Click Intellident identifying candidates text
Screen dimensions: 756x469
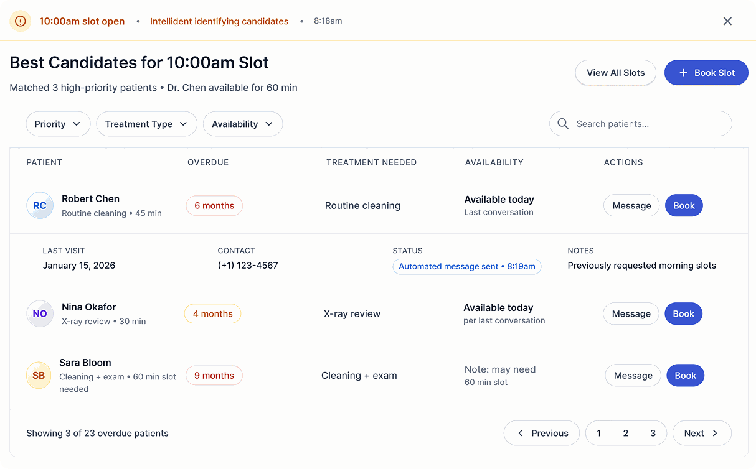point(219,21)
